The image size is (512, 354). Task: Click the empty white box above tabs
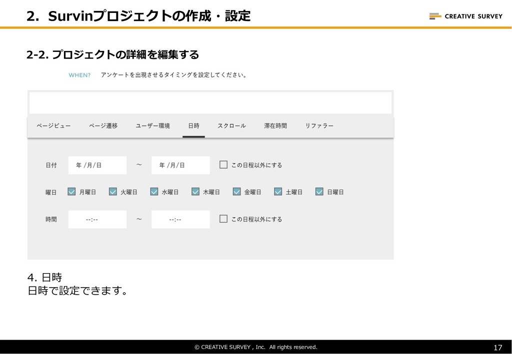[x=210, y=103]
